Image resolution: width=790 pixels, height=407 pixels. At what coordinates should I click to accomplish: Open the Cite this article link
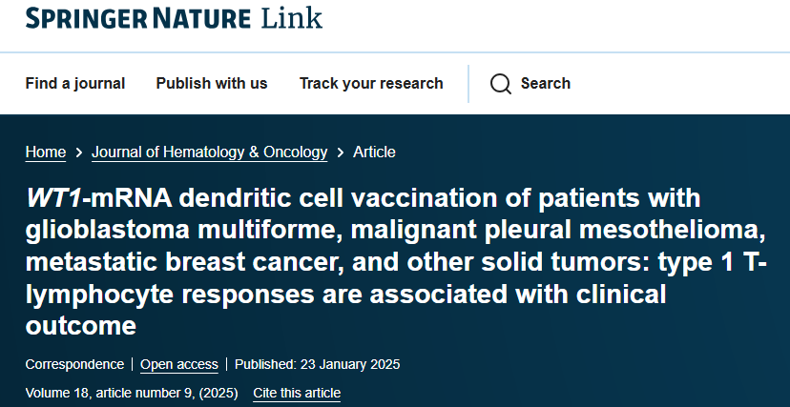click(297, 393)
